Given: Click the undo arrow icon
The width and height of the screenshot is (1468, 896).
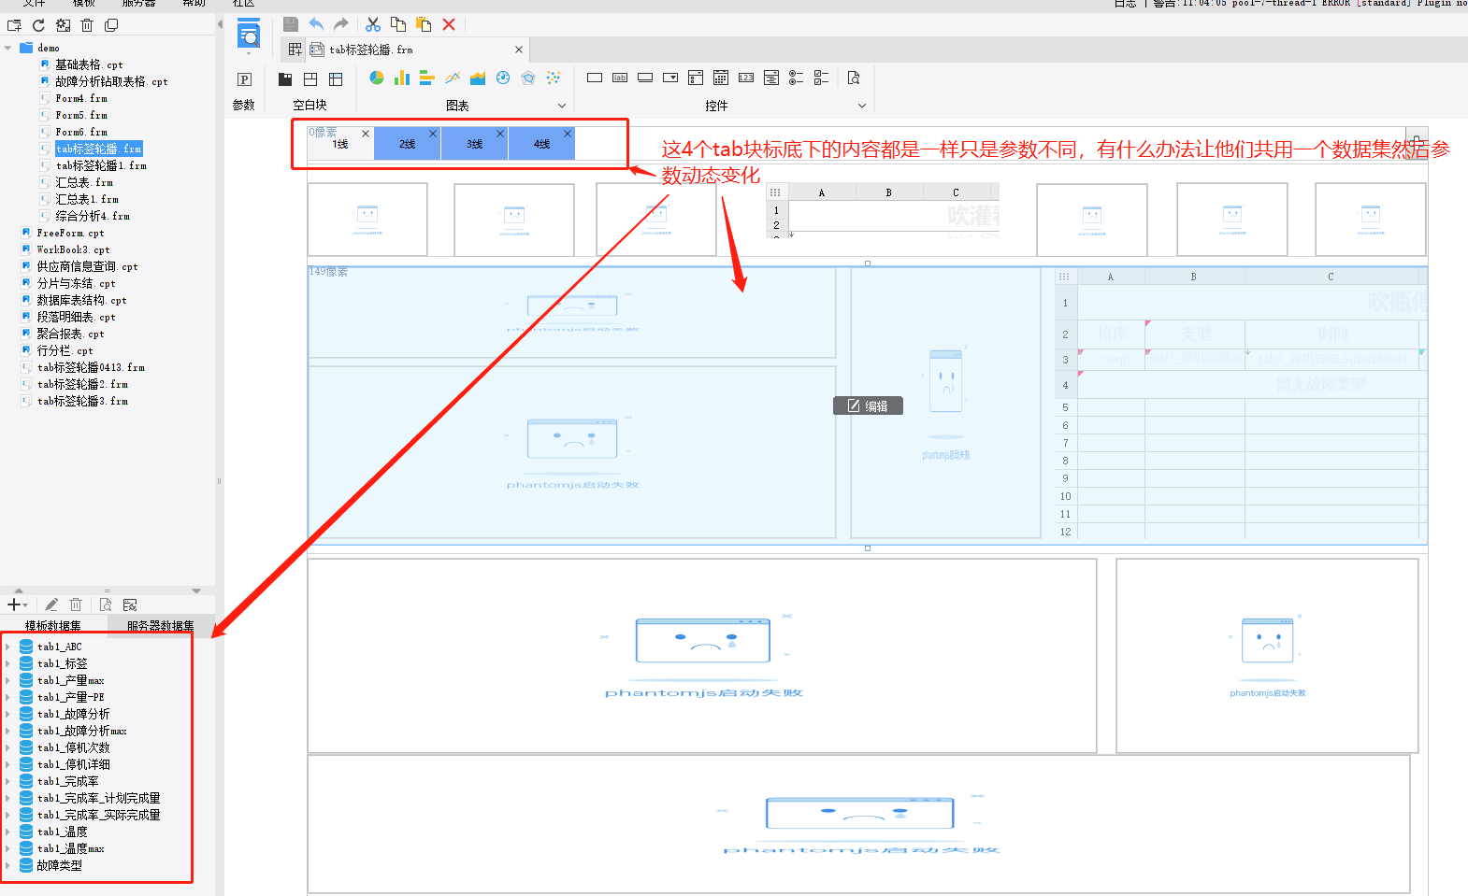Looking at the screenshot, I should coord(316,24).
